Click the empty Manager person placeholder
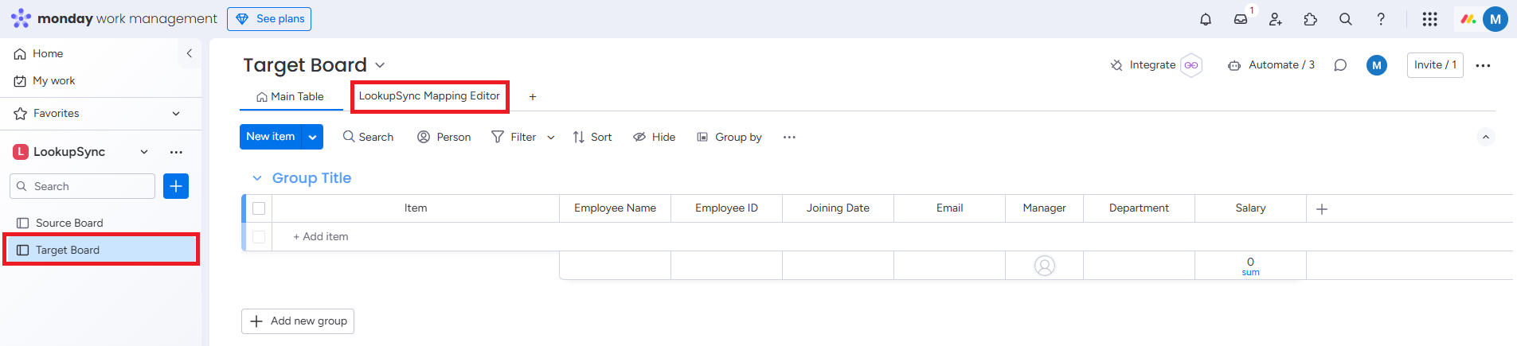The width and height of the screenshot is (1517, 346). point(1045,266)
